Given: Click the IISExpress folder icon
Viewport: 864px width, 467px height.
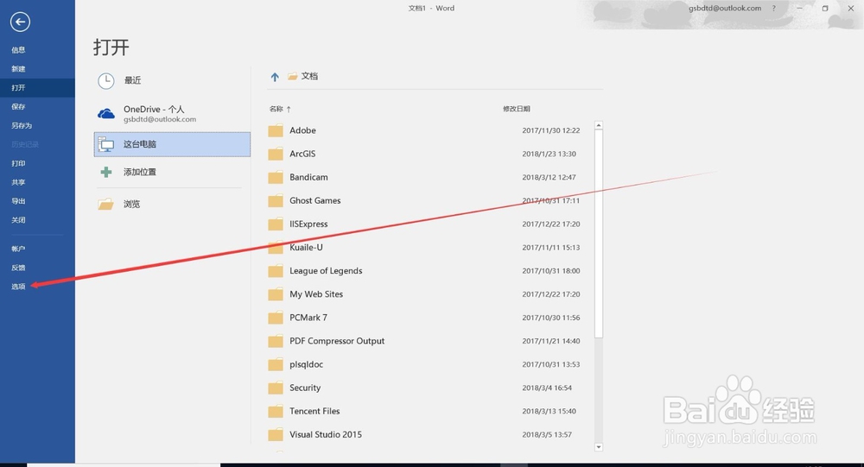Looking at the screenshot, I should tap(276, 224).
